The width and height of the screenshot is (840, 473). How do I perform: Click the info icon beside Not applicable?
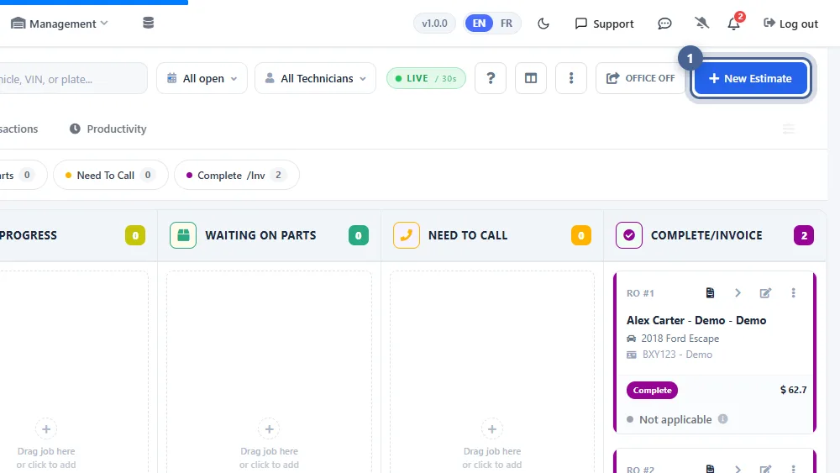(x=722, y=419)
